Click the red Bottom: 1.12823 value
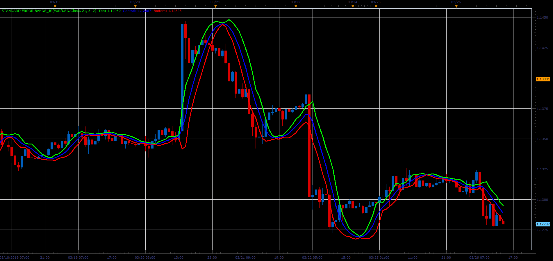 (167, 11)
